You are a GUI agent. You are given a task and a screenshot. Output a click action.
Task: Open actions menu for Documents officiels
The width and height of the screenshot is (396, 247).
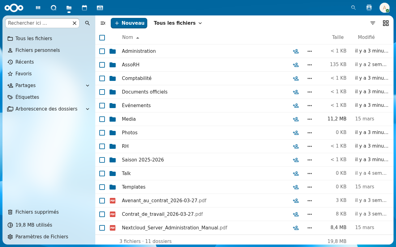point(310,92)
